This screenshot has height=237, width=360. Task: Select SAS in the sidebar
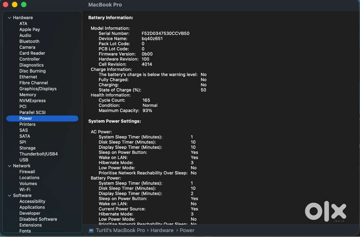coord(24,130)
